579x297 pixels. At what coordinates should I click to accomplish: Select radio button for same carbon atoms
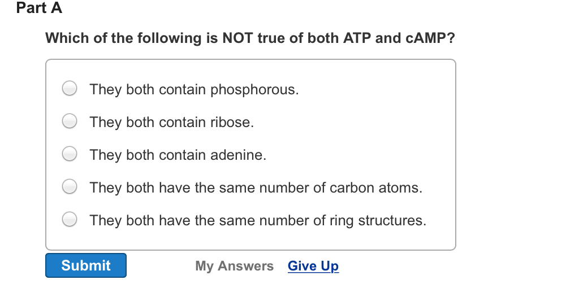(70, 187)
